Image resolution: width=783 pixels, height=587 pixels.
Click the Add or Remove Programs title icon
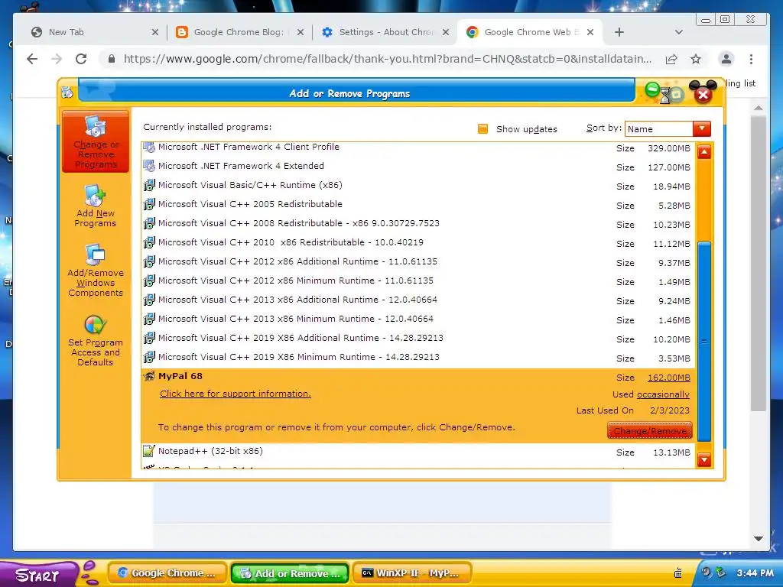point(67,92)
